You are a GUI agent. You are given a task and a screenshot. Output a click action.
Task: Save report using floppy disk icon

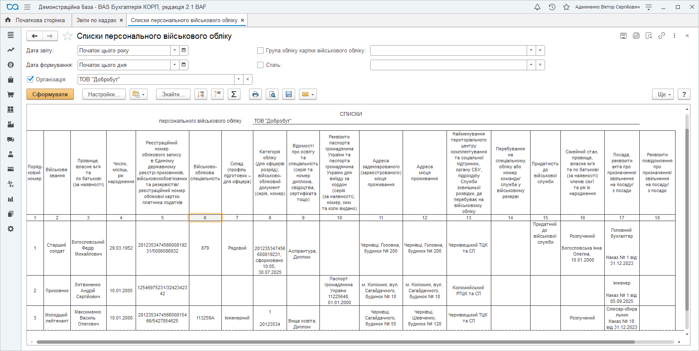click(289, 95)
